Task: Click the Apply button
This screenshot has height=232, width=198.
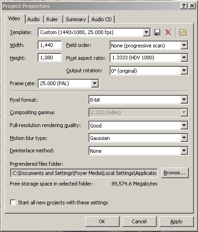Action: click(176, 221)
